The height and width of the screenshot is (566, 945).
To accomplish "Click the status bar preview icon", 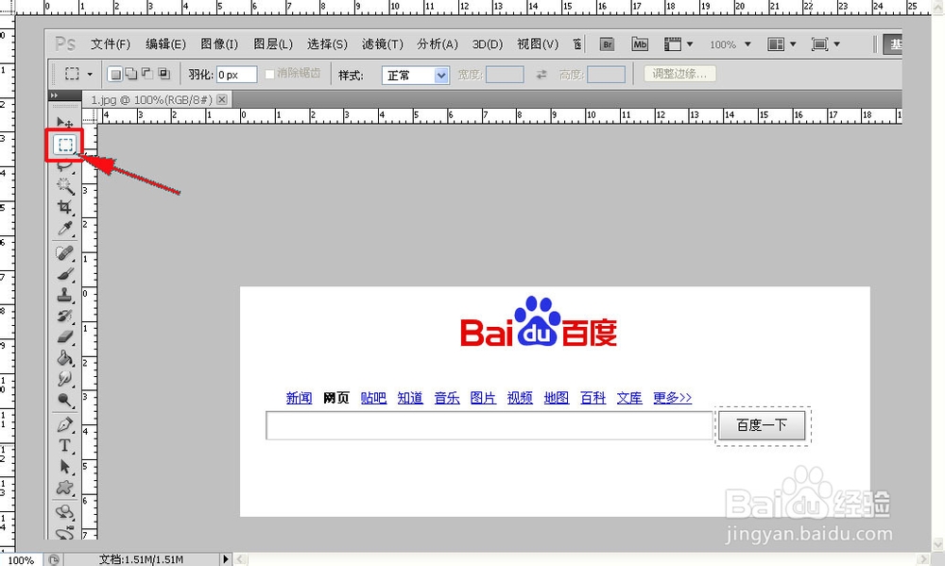I will click(x=53, y=559).
